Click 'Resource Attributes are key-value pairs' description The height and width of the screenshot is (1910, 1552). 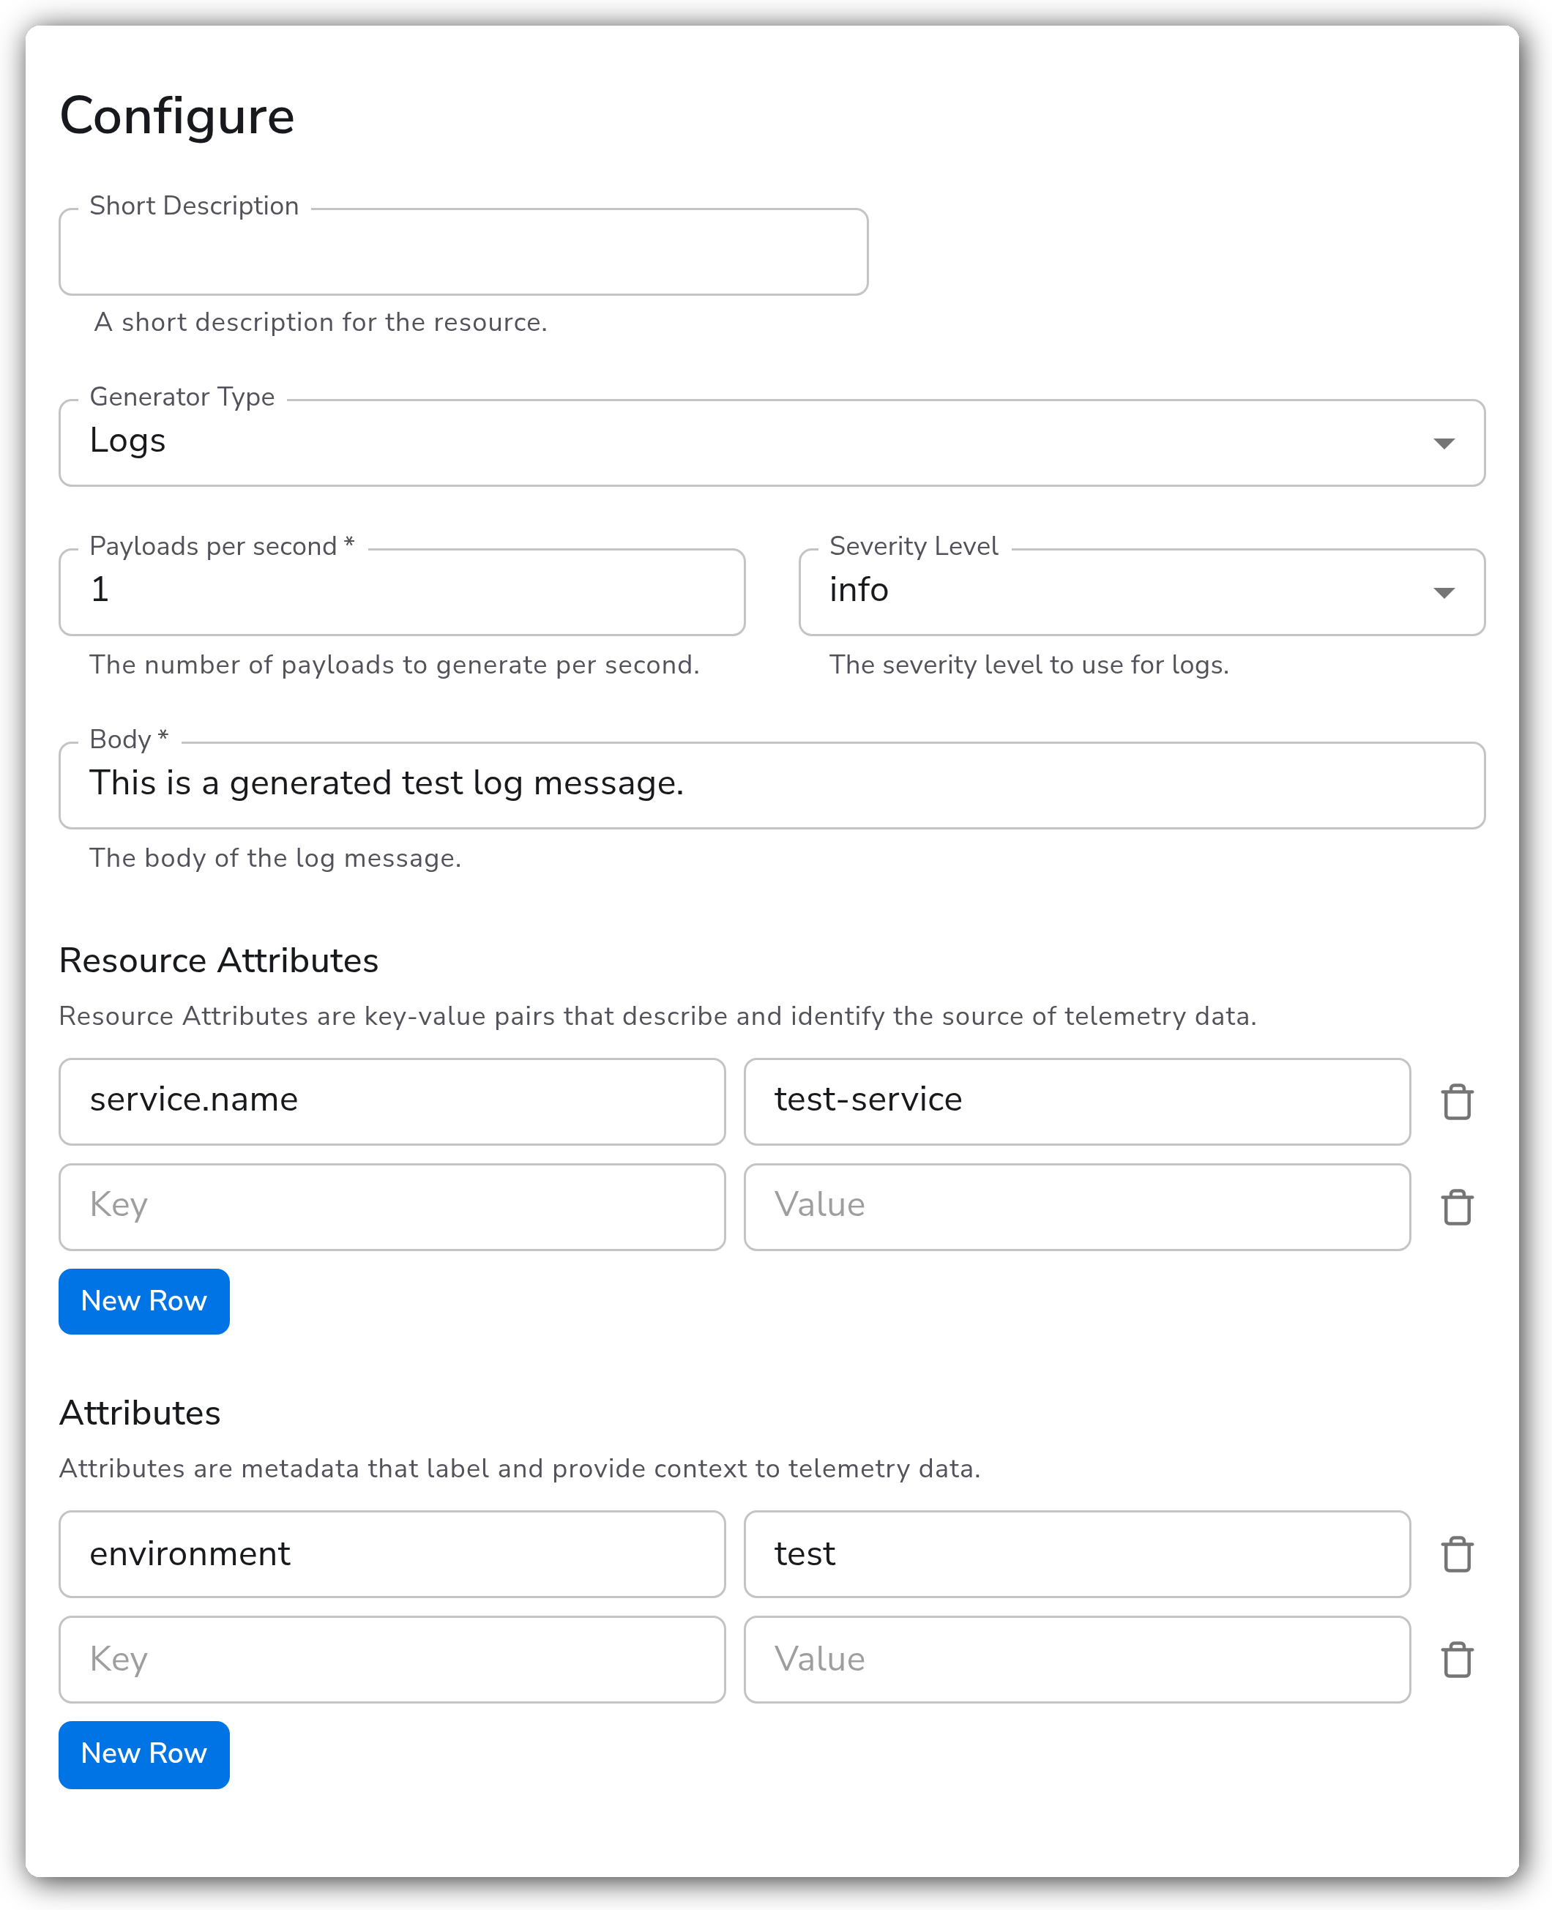658,1016
